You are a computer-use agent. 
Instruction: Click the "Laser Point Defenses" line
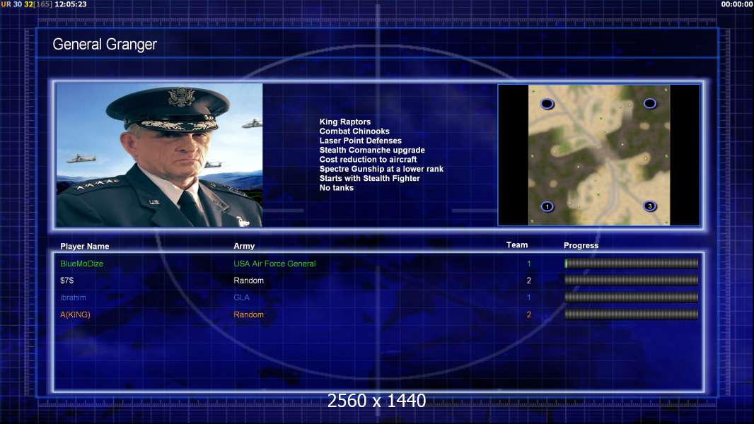click(360, 141)
